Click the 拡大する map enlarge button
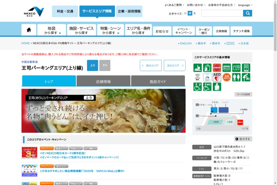Viewport: 277px width, 185px height. point(243,139)
